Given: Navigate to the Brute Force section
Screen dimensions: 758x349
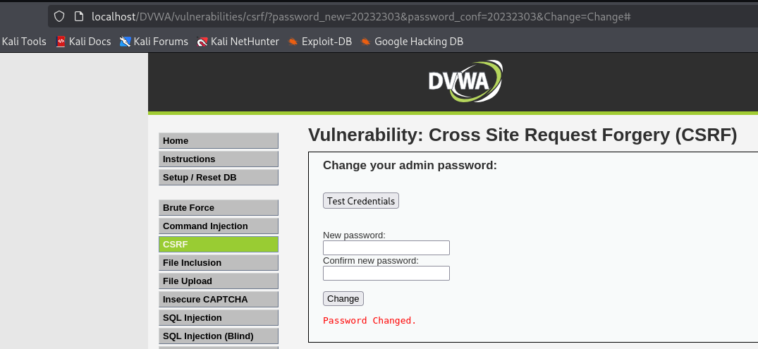Looking at the screenshot, I should (219, 208).
